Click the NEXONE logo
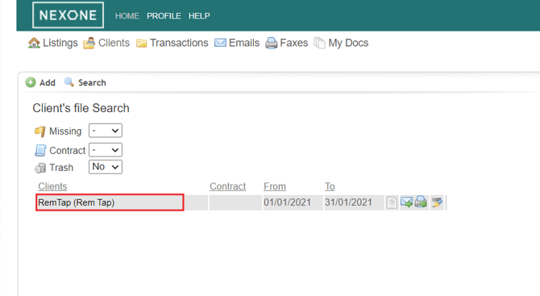 pos(68,15)
